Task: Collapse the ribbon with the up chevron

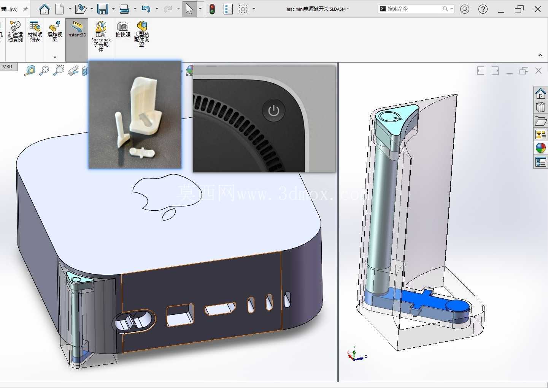Action: (540, 55)
